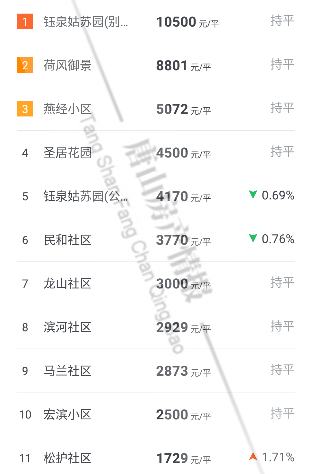Click the yellow rank 3 badge
This screenshot has width=312, height=474.
pos(25,109)
